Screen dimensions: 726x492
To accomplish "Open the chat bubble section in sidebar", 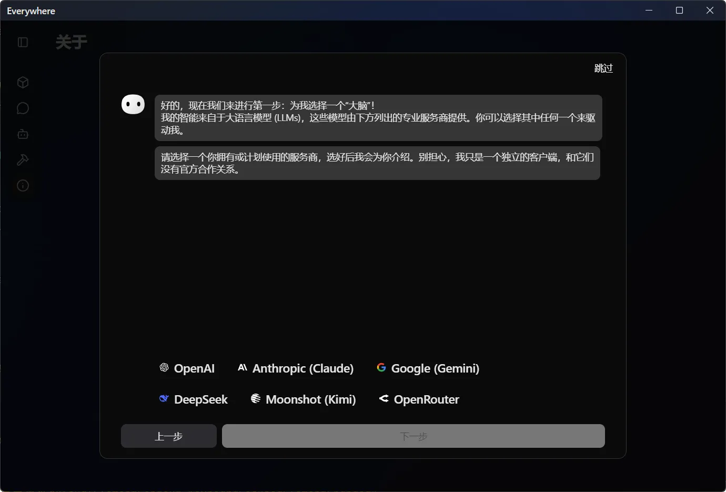I will pos(23,108).
